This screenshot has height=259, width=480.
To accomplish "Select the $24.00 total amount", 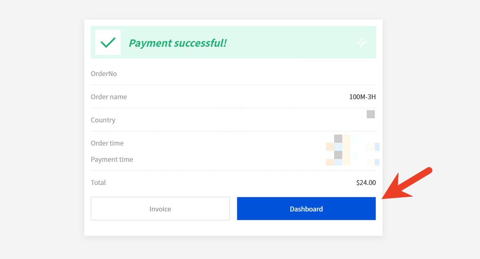I will [x=366, y=183].
